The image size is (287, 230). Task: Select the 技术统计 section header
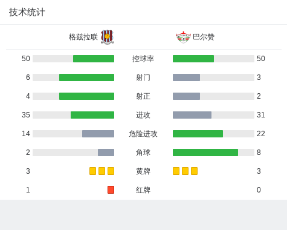[x=27, y=12]
